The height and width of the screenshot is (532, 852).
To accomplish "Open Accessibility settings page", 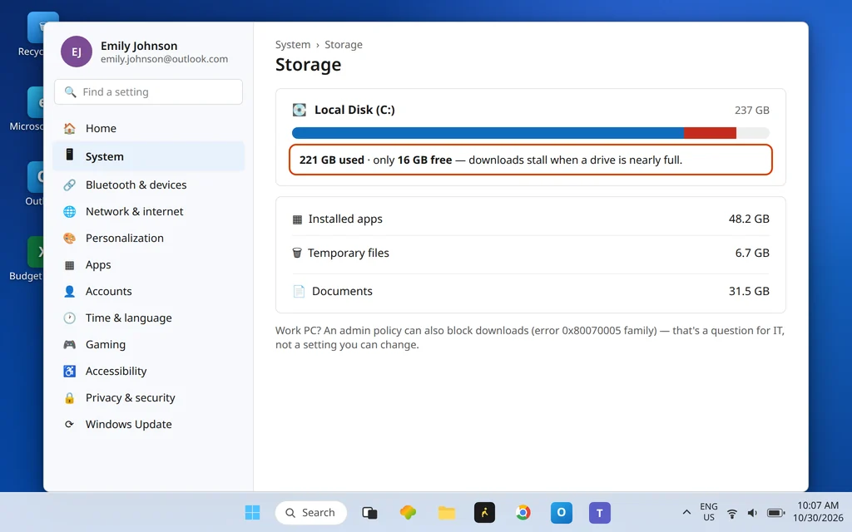I will point(148,371).
